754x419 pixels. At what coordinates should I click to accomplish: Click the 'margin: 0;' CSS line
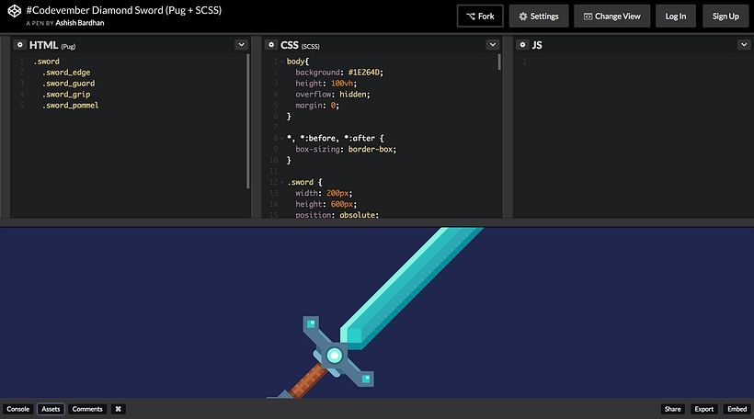[317, 106]
